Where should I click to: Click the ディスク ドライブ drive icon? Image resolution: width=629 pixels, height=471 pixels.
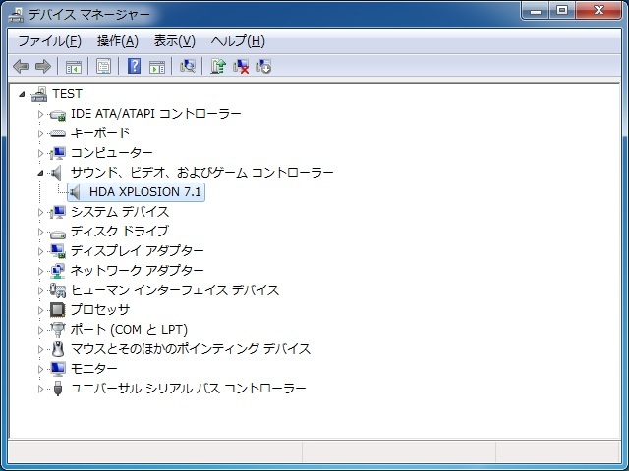(58, 234)
